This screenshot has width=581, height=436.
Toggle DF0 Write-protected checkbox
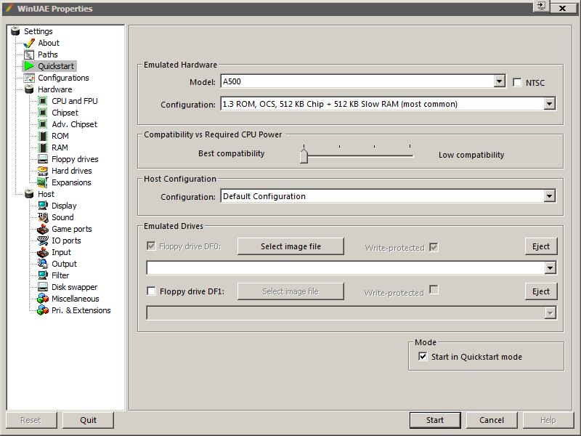[434, 247]
